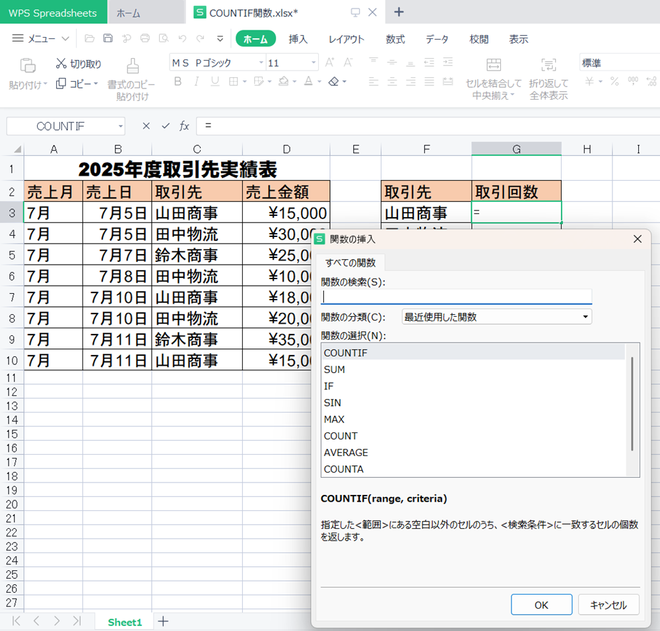The image size is (660, 631).
Task: Click the formula bar input field
Action: (428, 126)
